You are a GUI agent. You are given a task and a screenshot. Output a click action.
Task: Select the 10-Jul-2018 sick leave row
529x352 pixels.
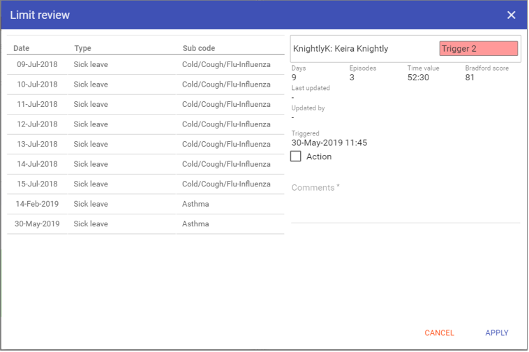coord(145,85)
